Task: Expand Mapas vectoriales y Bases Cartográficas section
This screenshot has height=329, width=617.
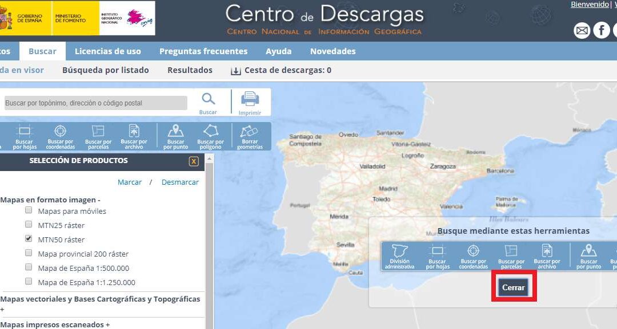Action: (x=101, y=303)
